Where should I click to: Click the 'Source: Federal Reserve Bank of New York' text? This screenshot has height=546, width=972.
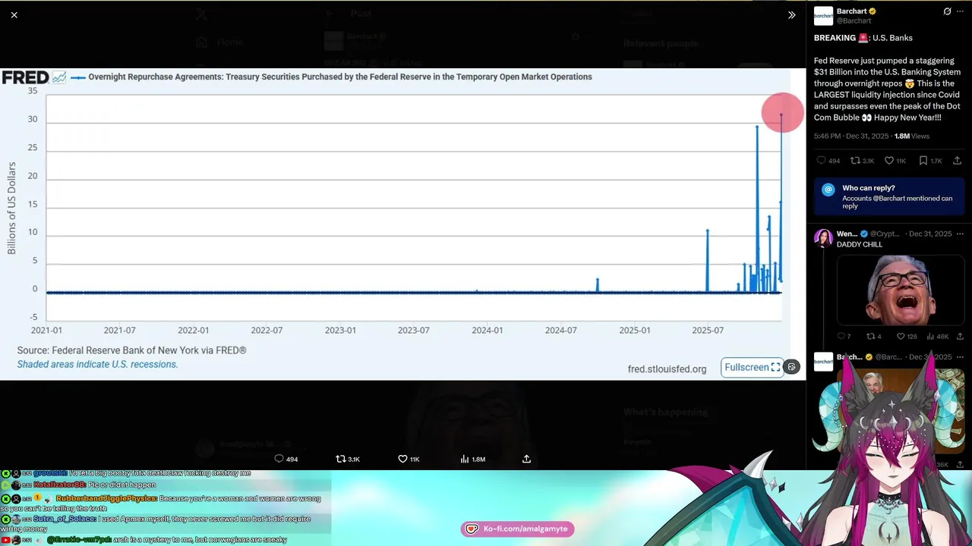click(x=131, y=350)
